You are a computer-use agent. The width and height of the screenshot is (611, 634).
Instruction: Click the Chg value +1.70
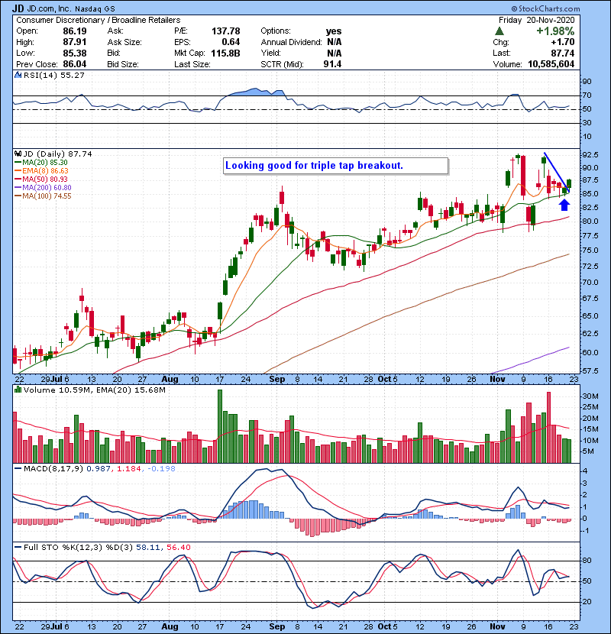pos(562,42)
